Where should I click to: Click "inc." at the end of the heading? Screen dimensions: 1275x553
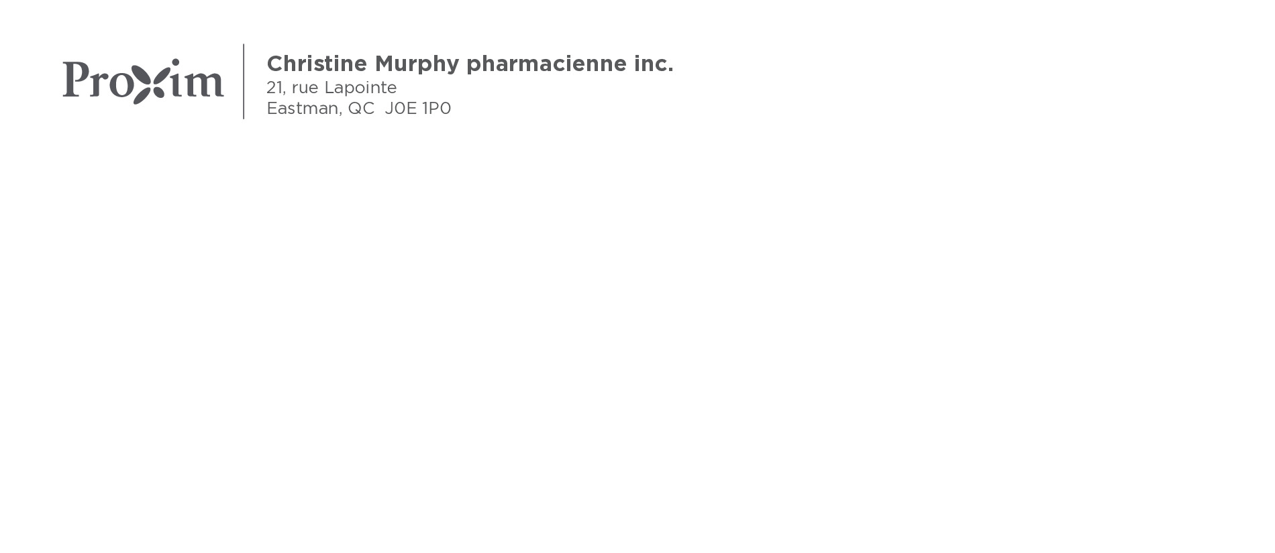tap(654, 64)
